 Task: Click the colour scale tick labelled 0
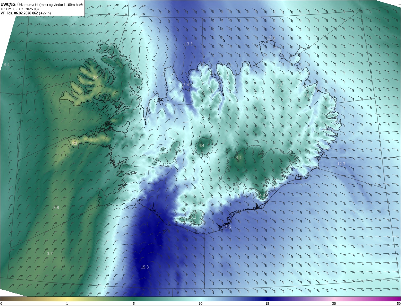click(1, 303)
